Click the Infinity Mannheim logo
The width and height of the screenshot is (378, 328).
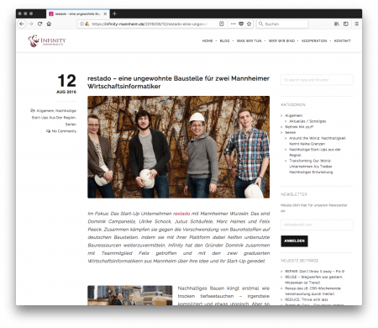tap(47, 41)
